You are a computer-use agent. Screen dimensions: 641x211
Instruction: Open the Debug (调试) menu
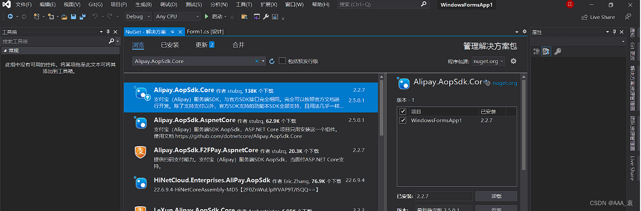(x=169, y=4)
